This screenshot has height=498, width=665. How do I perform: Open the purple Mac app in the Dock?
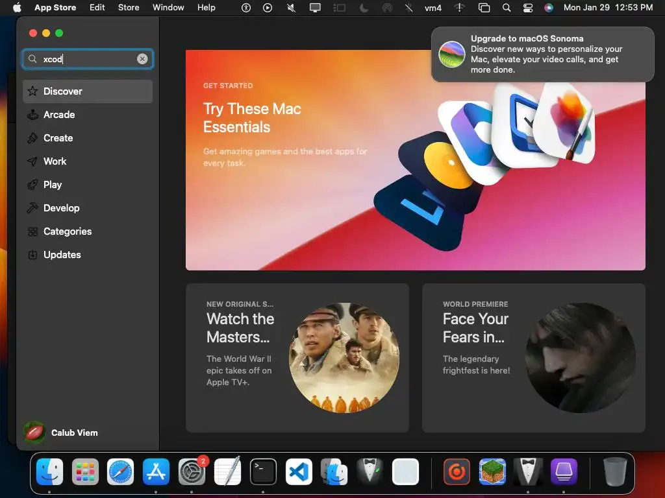tap(564, 472)
